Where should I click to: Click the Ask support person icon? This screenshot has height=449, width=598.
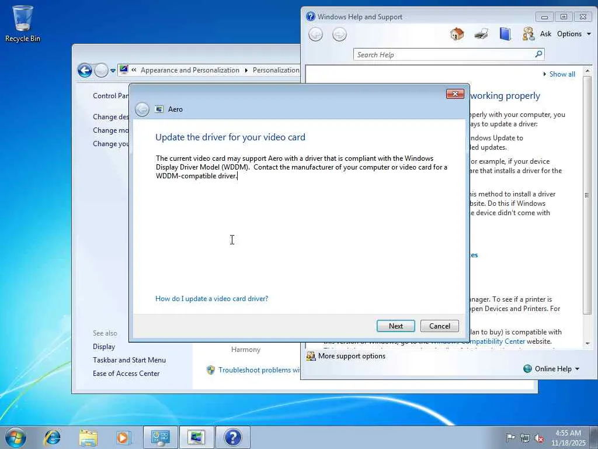[528, 34]
